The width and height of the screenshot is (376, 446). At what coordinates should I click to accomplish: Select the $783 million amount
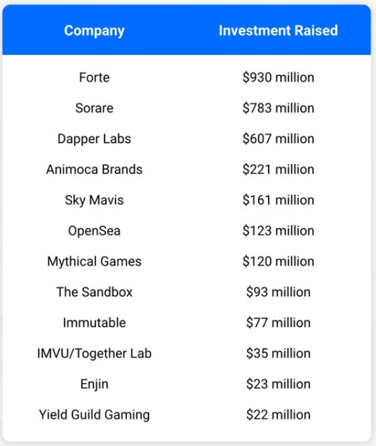(x=278, y=108)
